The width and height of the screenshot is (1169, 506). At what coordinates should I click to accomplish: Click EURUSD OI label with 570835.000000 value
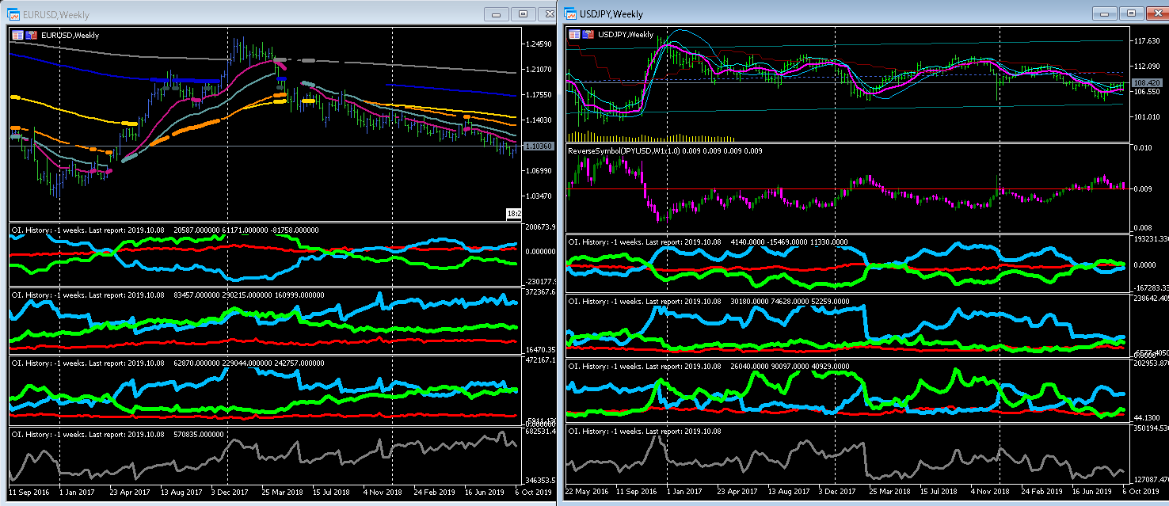pos(119,433)
